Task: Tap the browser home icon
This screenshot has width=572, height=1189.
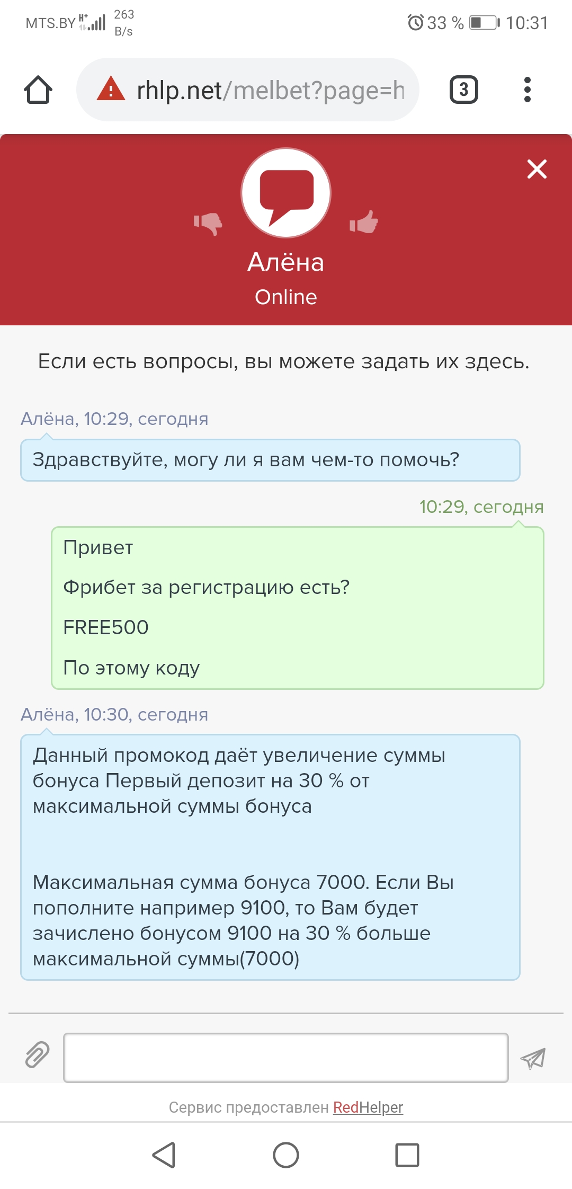Action: tap(38, 90)
